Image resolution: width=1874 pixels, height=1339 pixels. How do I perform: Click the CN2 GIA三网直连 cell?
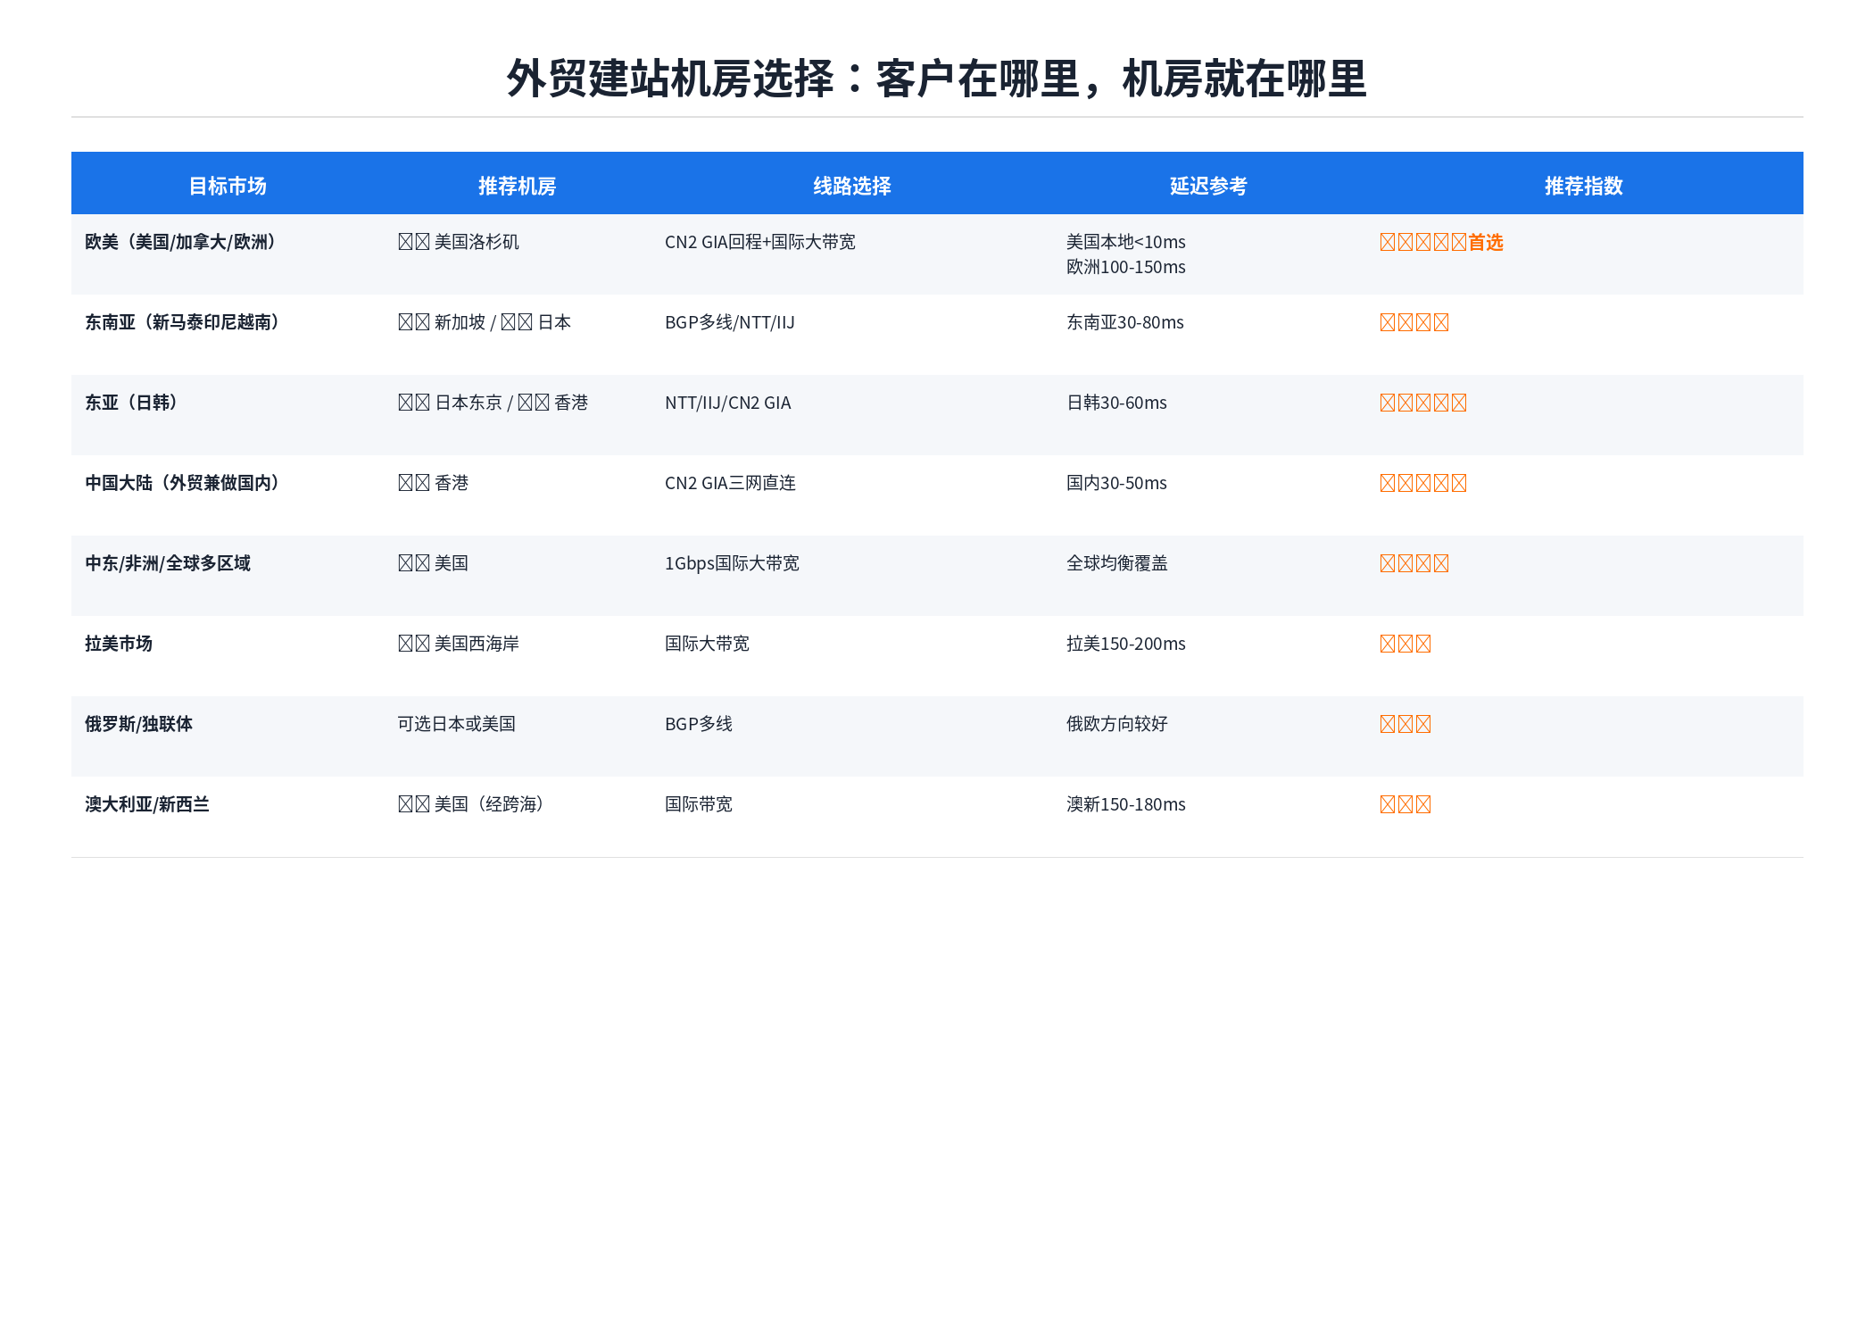[x=731, y=483]
